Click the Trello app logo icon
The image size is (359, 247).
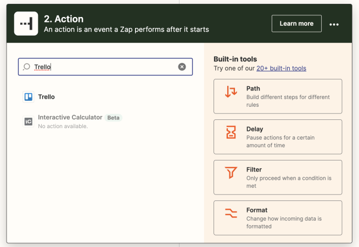click(29, 97)
